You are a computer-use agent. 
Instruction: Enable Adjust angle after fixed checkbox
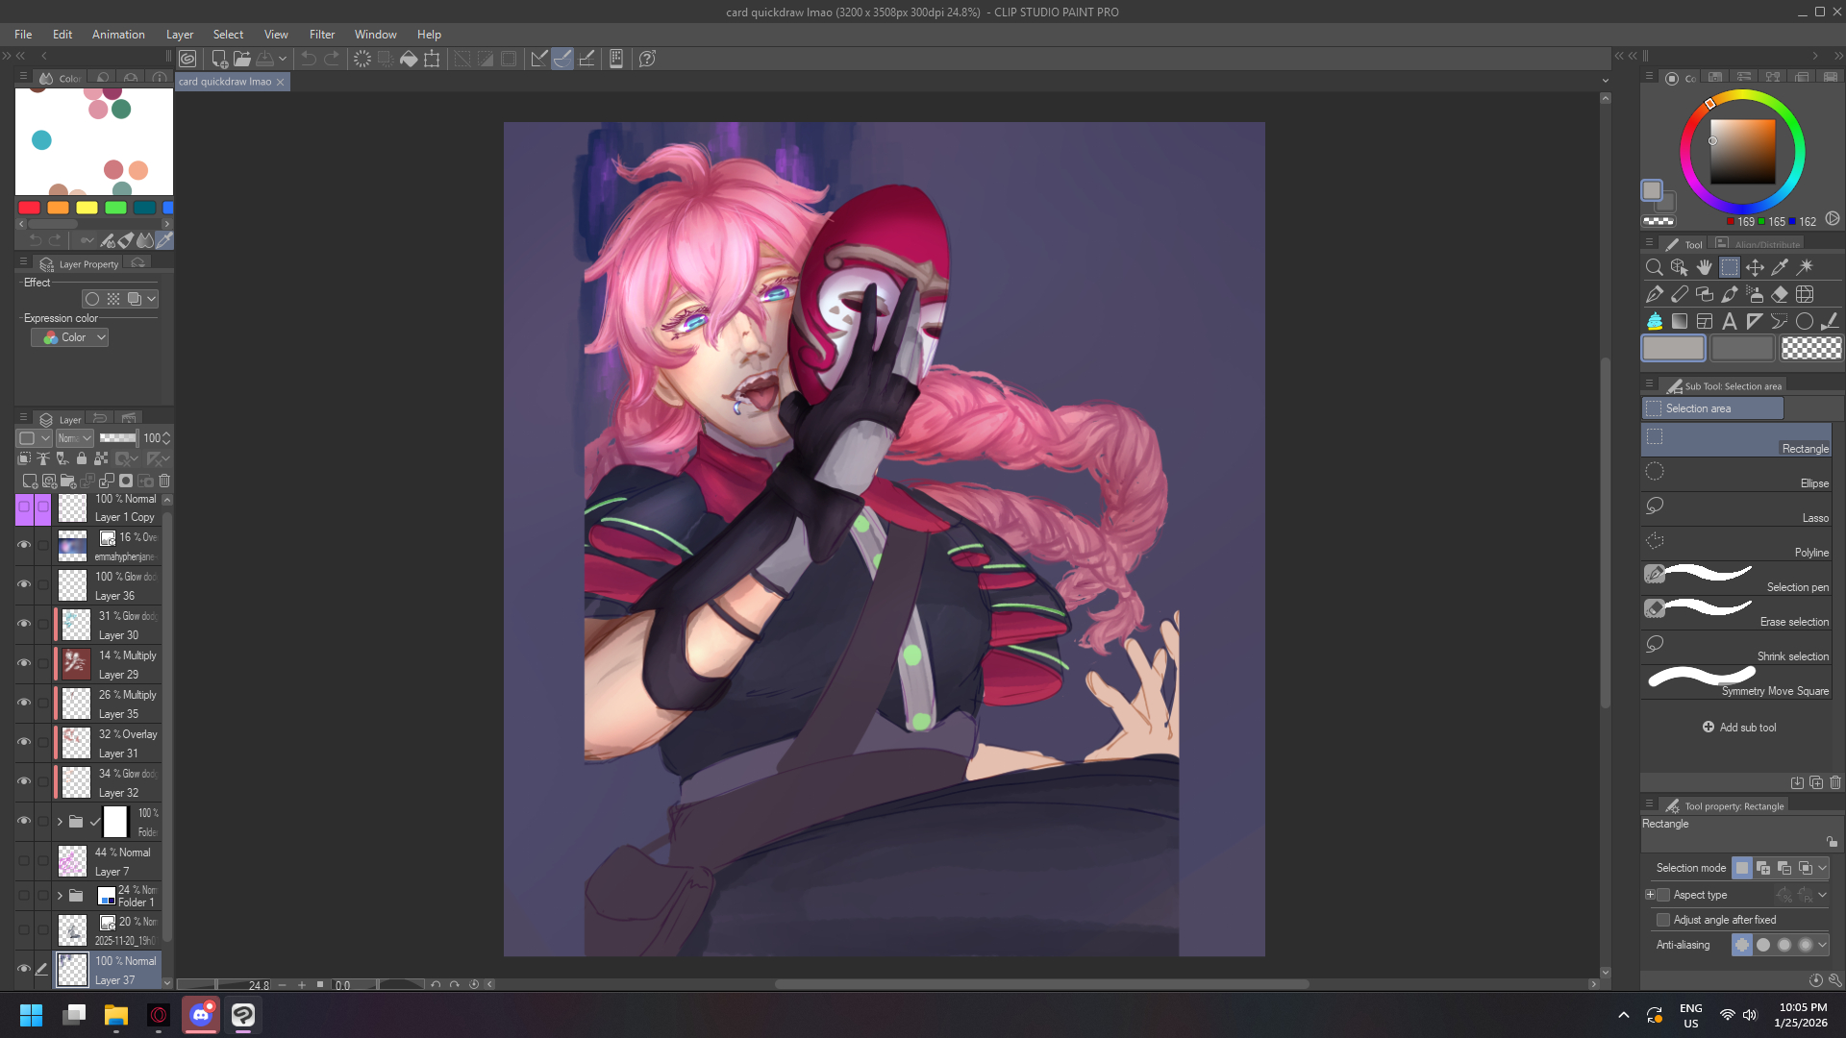1663,920
